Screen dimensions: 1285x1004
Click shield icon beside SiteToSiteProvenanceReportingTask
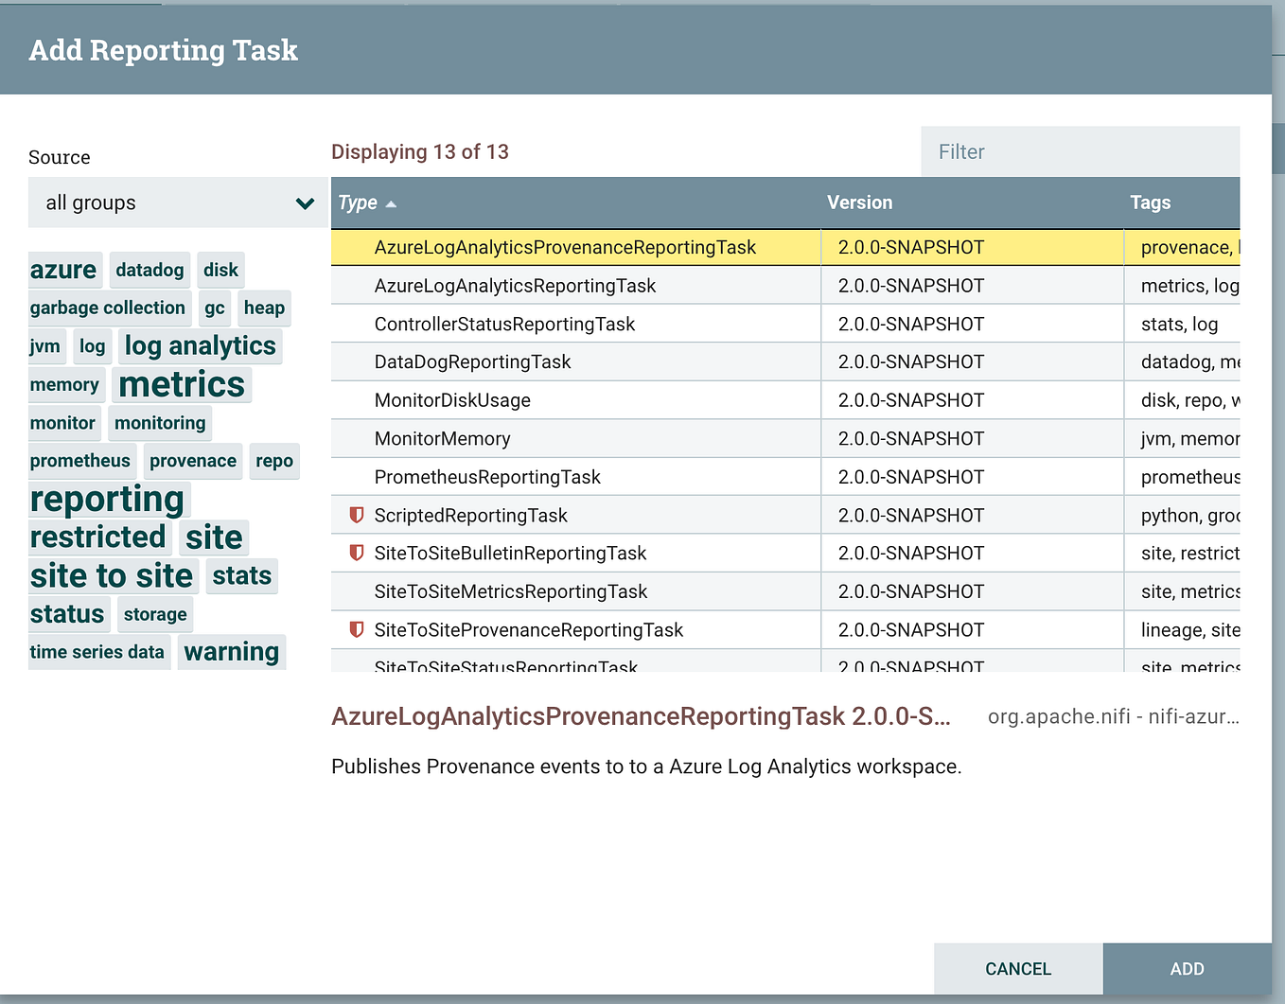tap(356, 629)
